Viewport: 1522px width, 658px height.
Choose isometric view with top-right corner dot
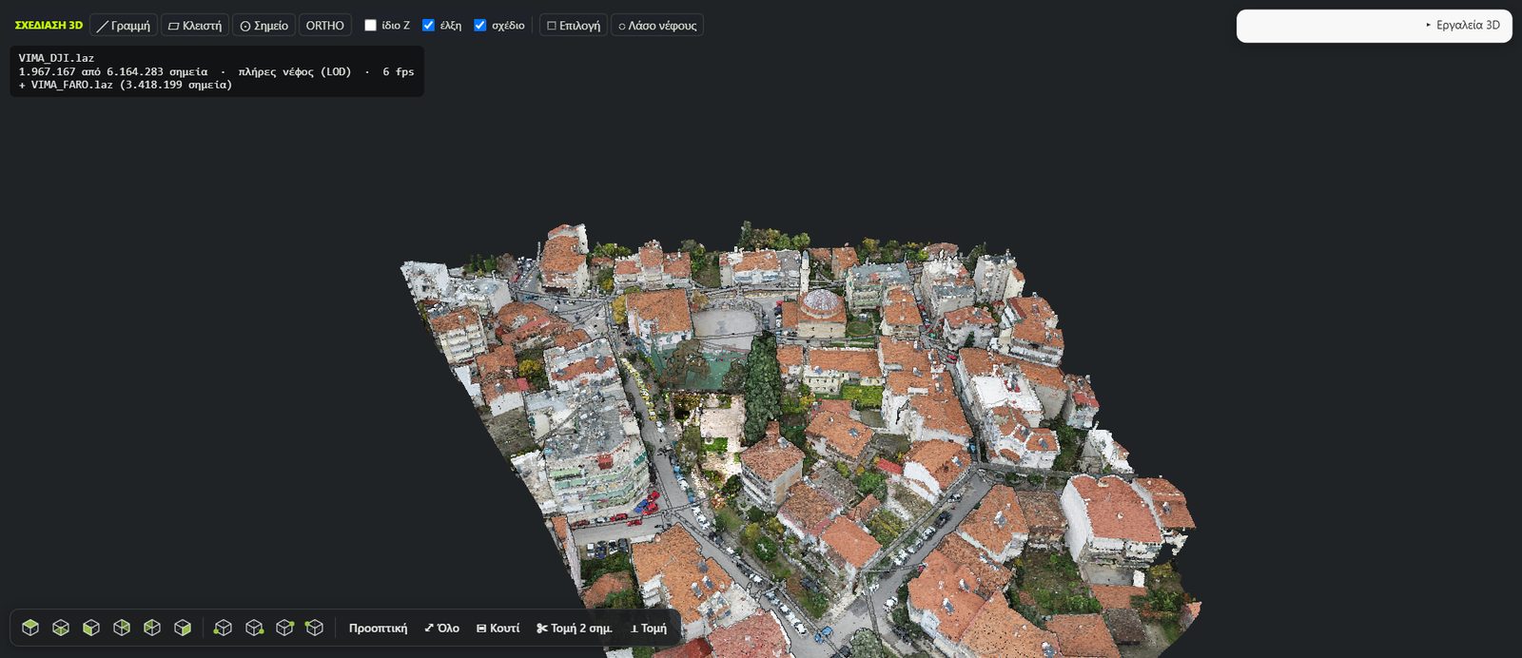pos(284,628)
